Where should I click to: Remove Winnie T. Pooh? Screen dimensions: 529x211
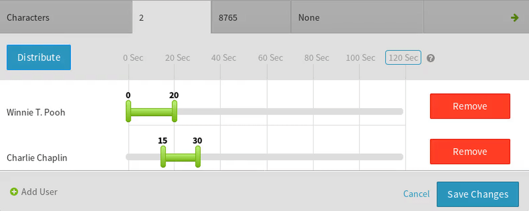coord(470,106)
